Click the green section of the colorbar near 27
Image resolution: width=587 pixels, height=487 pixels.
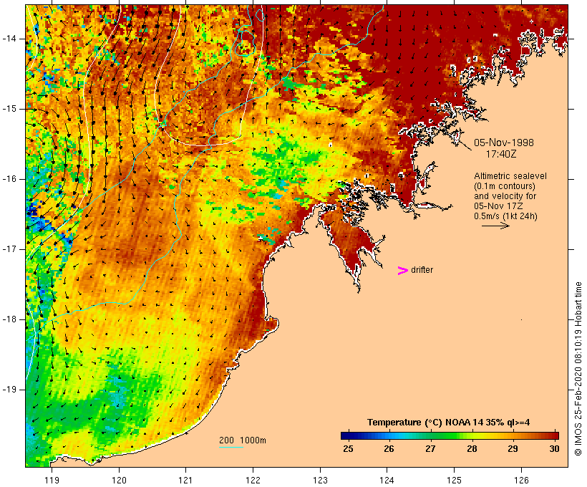(x=430, y=435)
